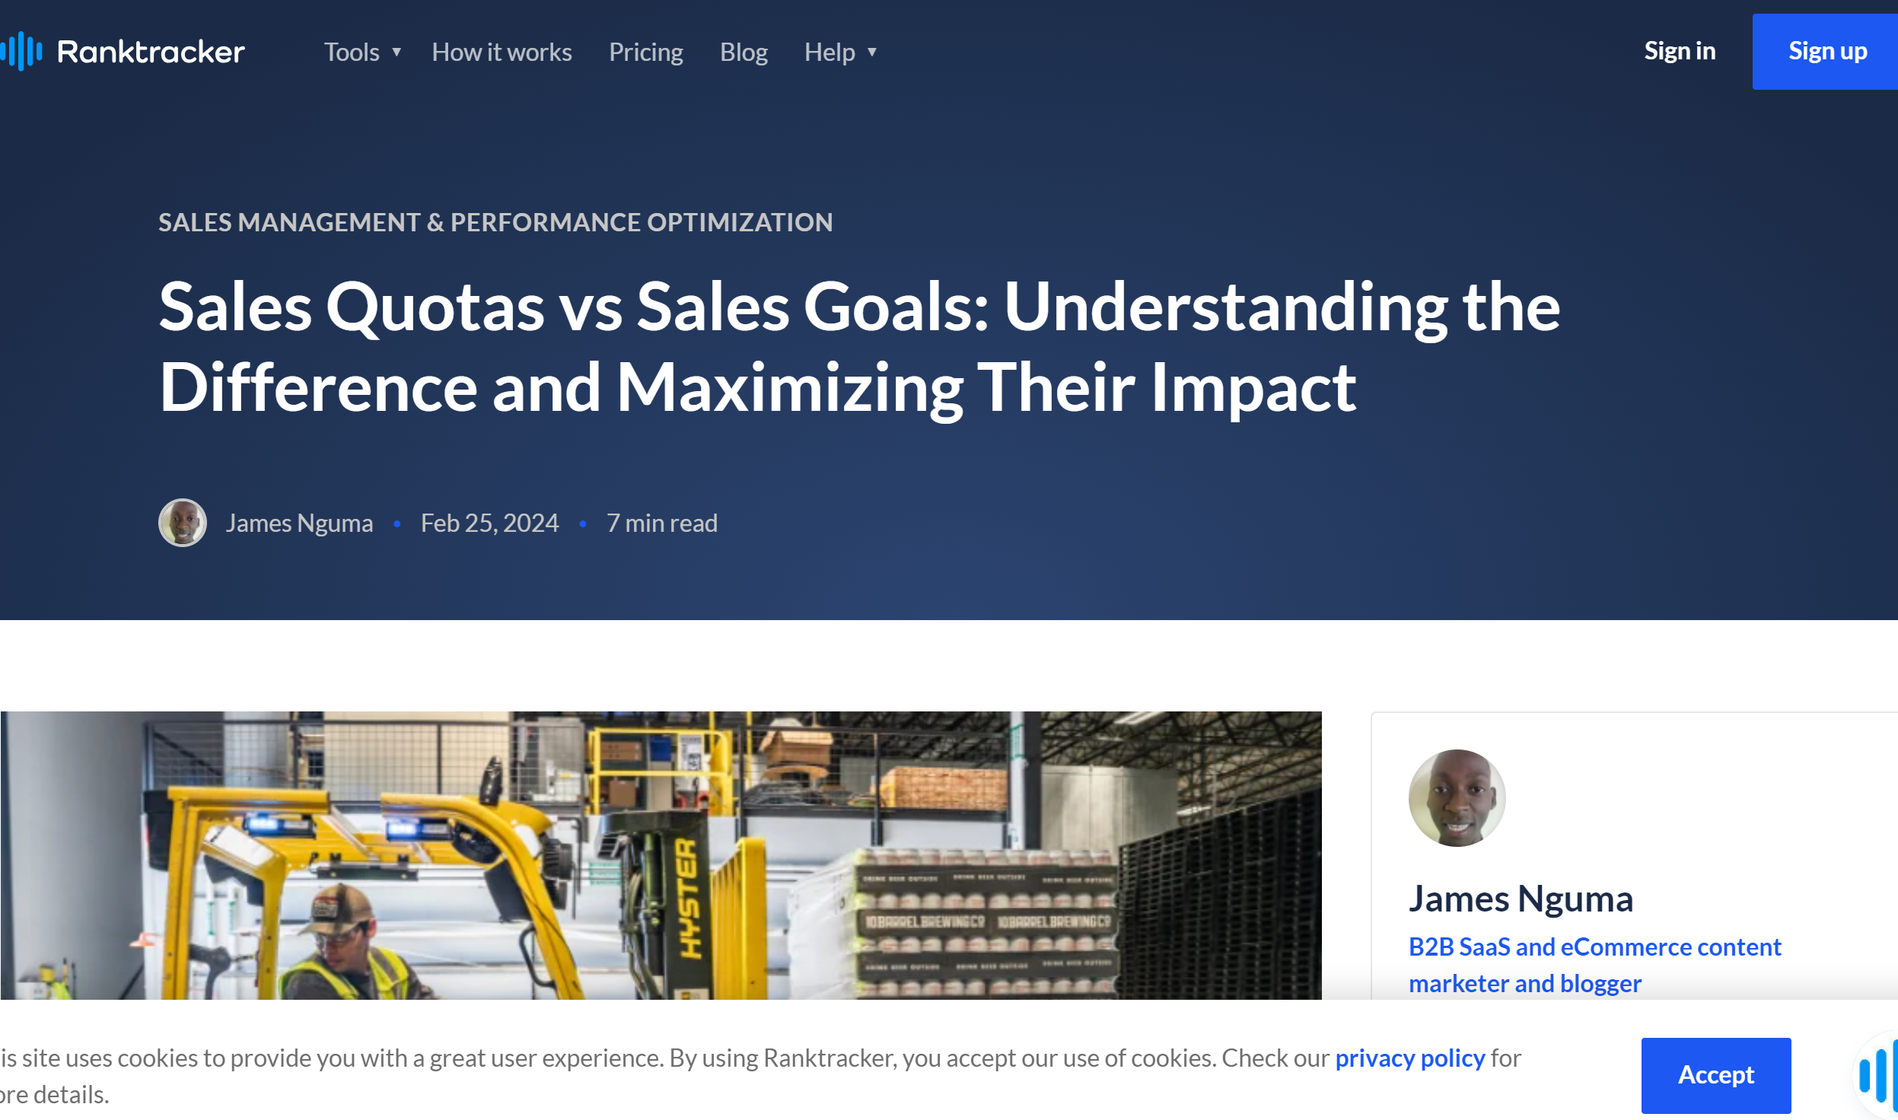
Task: Click the James Nguma byline name
Action: (x=299, y=523)
